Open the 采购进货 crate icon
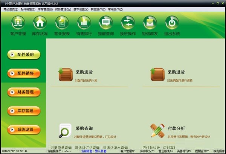Viewport: 226px width, 154px height. pyautogui.click(x=65, y=74)
